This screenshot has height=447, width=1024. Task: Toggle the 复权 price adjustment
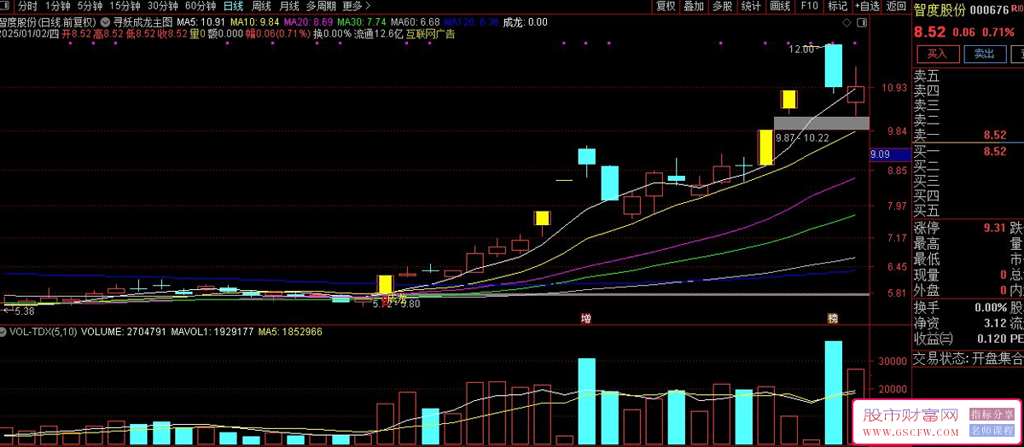tap(666, 6)
